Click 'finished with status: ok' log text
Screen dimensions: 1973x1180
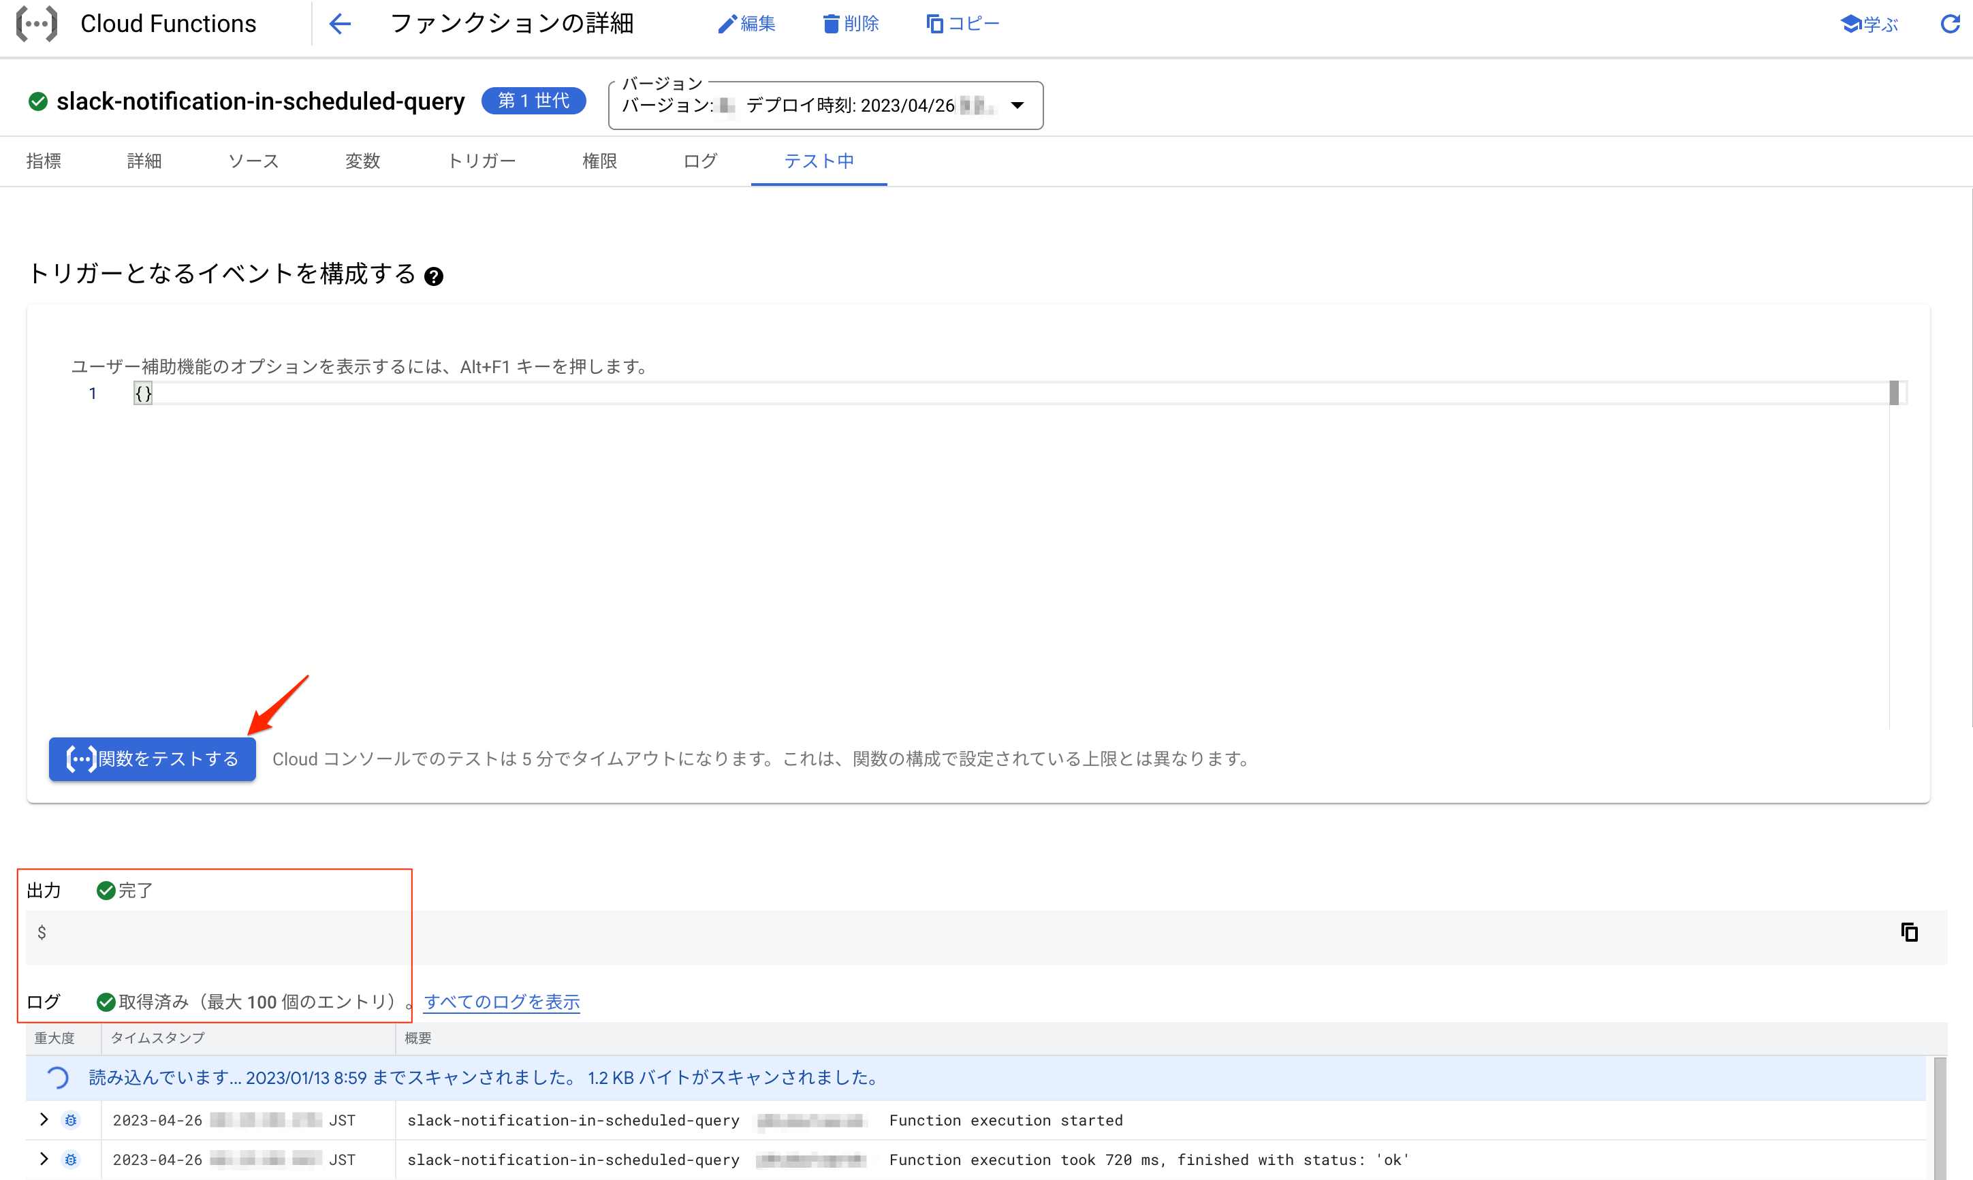pos(1293,1160)
